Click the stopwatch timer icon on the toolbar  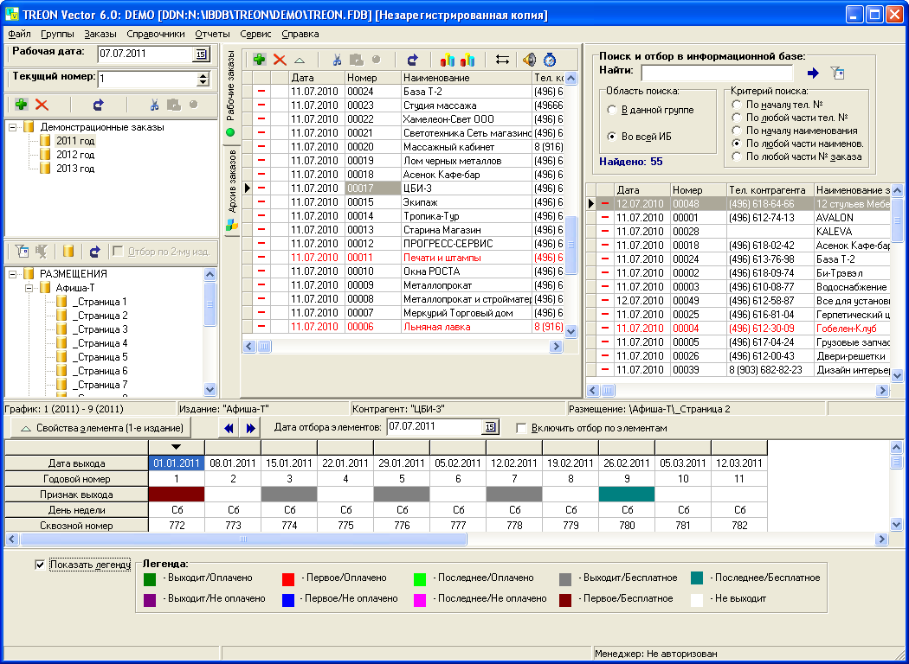[549, 60]
